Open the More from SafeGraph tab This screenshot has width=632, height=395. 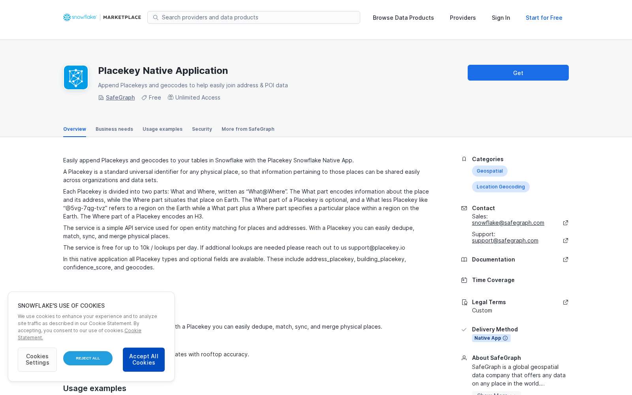coord(248,129)
